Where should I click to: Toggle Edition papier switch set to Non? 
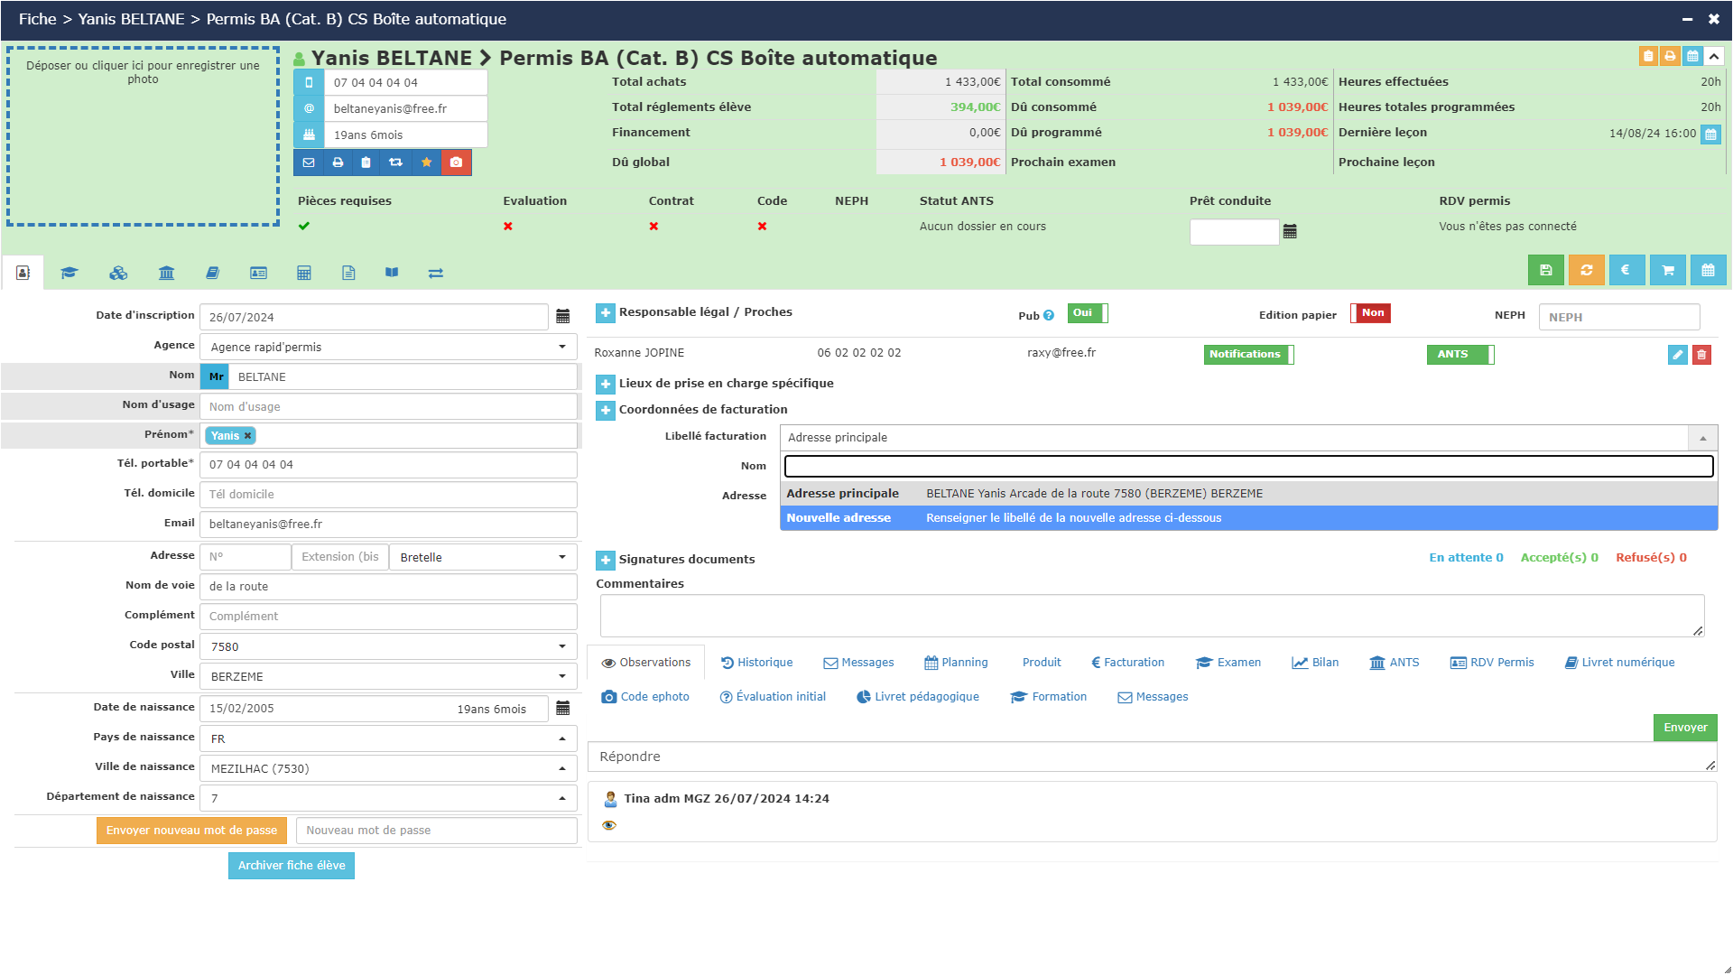pos(1370,313)
